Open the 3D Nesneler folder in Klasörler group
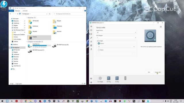The height and width of the screenshot is (103, 184). click(x=34, y=21)
